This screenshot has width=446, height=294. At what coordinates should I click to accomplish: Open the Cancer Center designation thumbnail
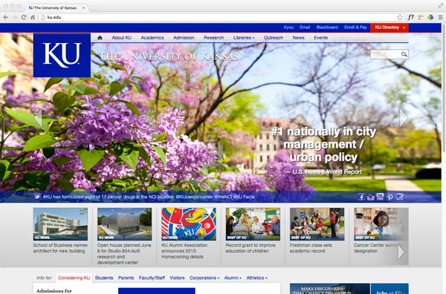coord(381,224)
